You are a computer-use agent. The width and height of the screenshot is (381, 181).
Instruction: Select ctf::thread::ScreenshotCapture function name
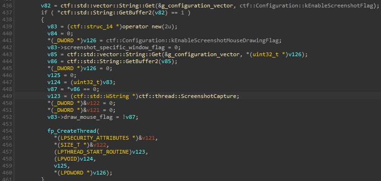pyautogui.click(x=188, y=96)
